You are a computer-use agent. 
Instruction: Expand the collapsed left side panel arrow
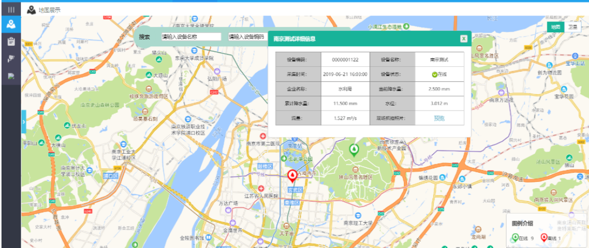pyautogui.click(x=23, y=123)
